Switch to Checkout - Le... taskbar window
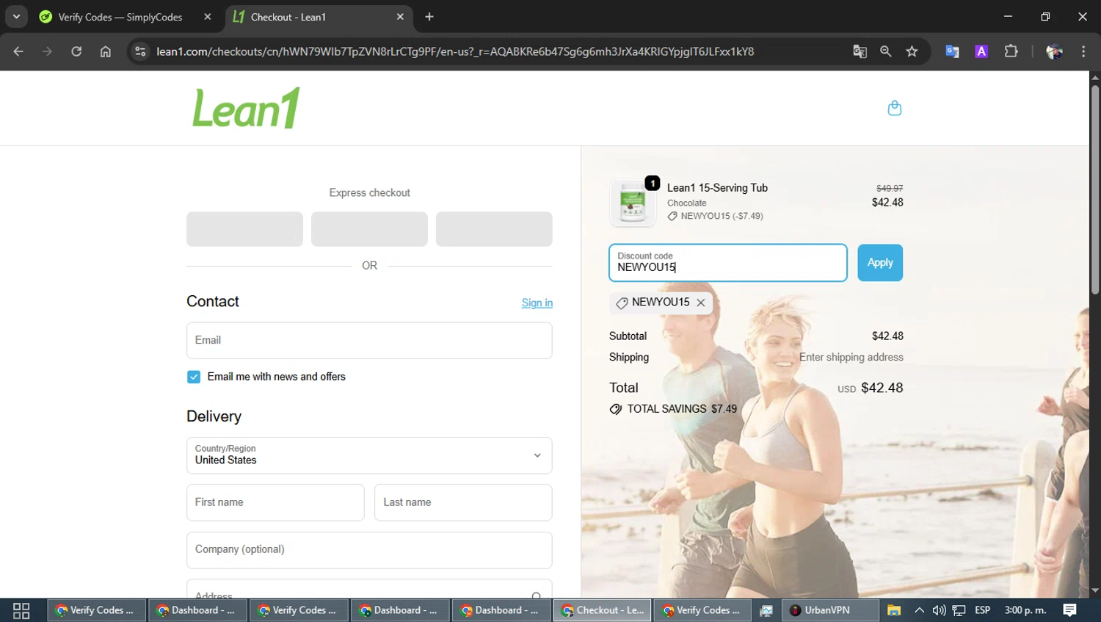 point(602,610)
